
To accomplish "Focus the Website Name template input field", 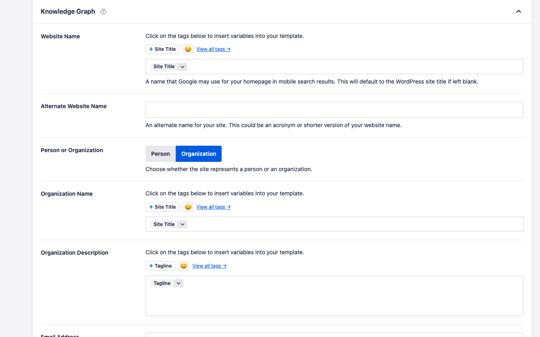I will 334,67.
